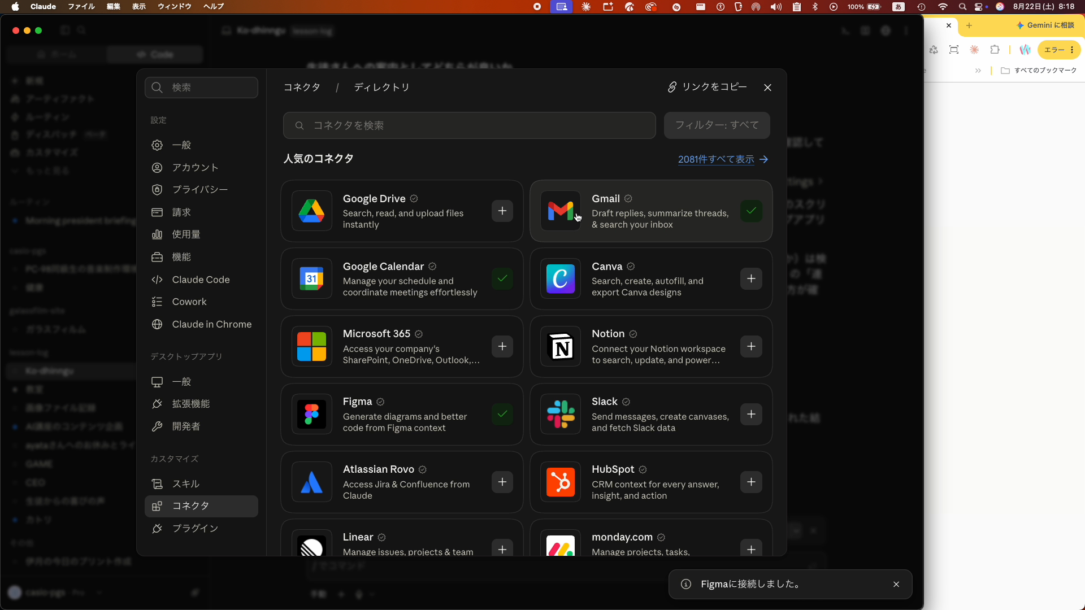This screenshot has height=610, width=1085.
Task: Add the Canva connector
Action: pos(751,279)
